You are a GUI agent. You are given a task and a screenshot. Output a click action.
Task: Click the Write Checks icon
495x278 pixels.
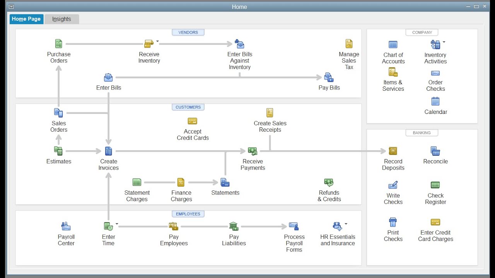[x=393, y=185]
